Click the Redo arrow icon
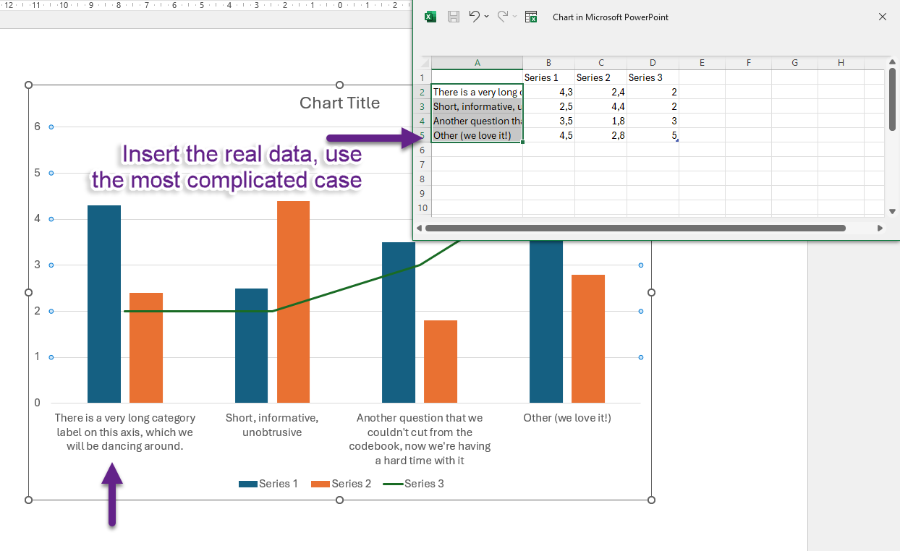 coord(503,17)
